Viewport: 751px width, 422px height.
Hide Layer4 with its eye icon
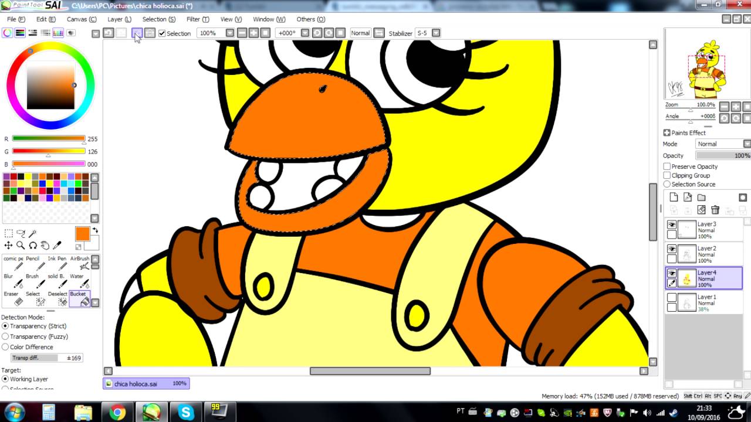pyautogui.click(x=672, y=273)
